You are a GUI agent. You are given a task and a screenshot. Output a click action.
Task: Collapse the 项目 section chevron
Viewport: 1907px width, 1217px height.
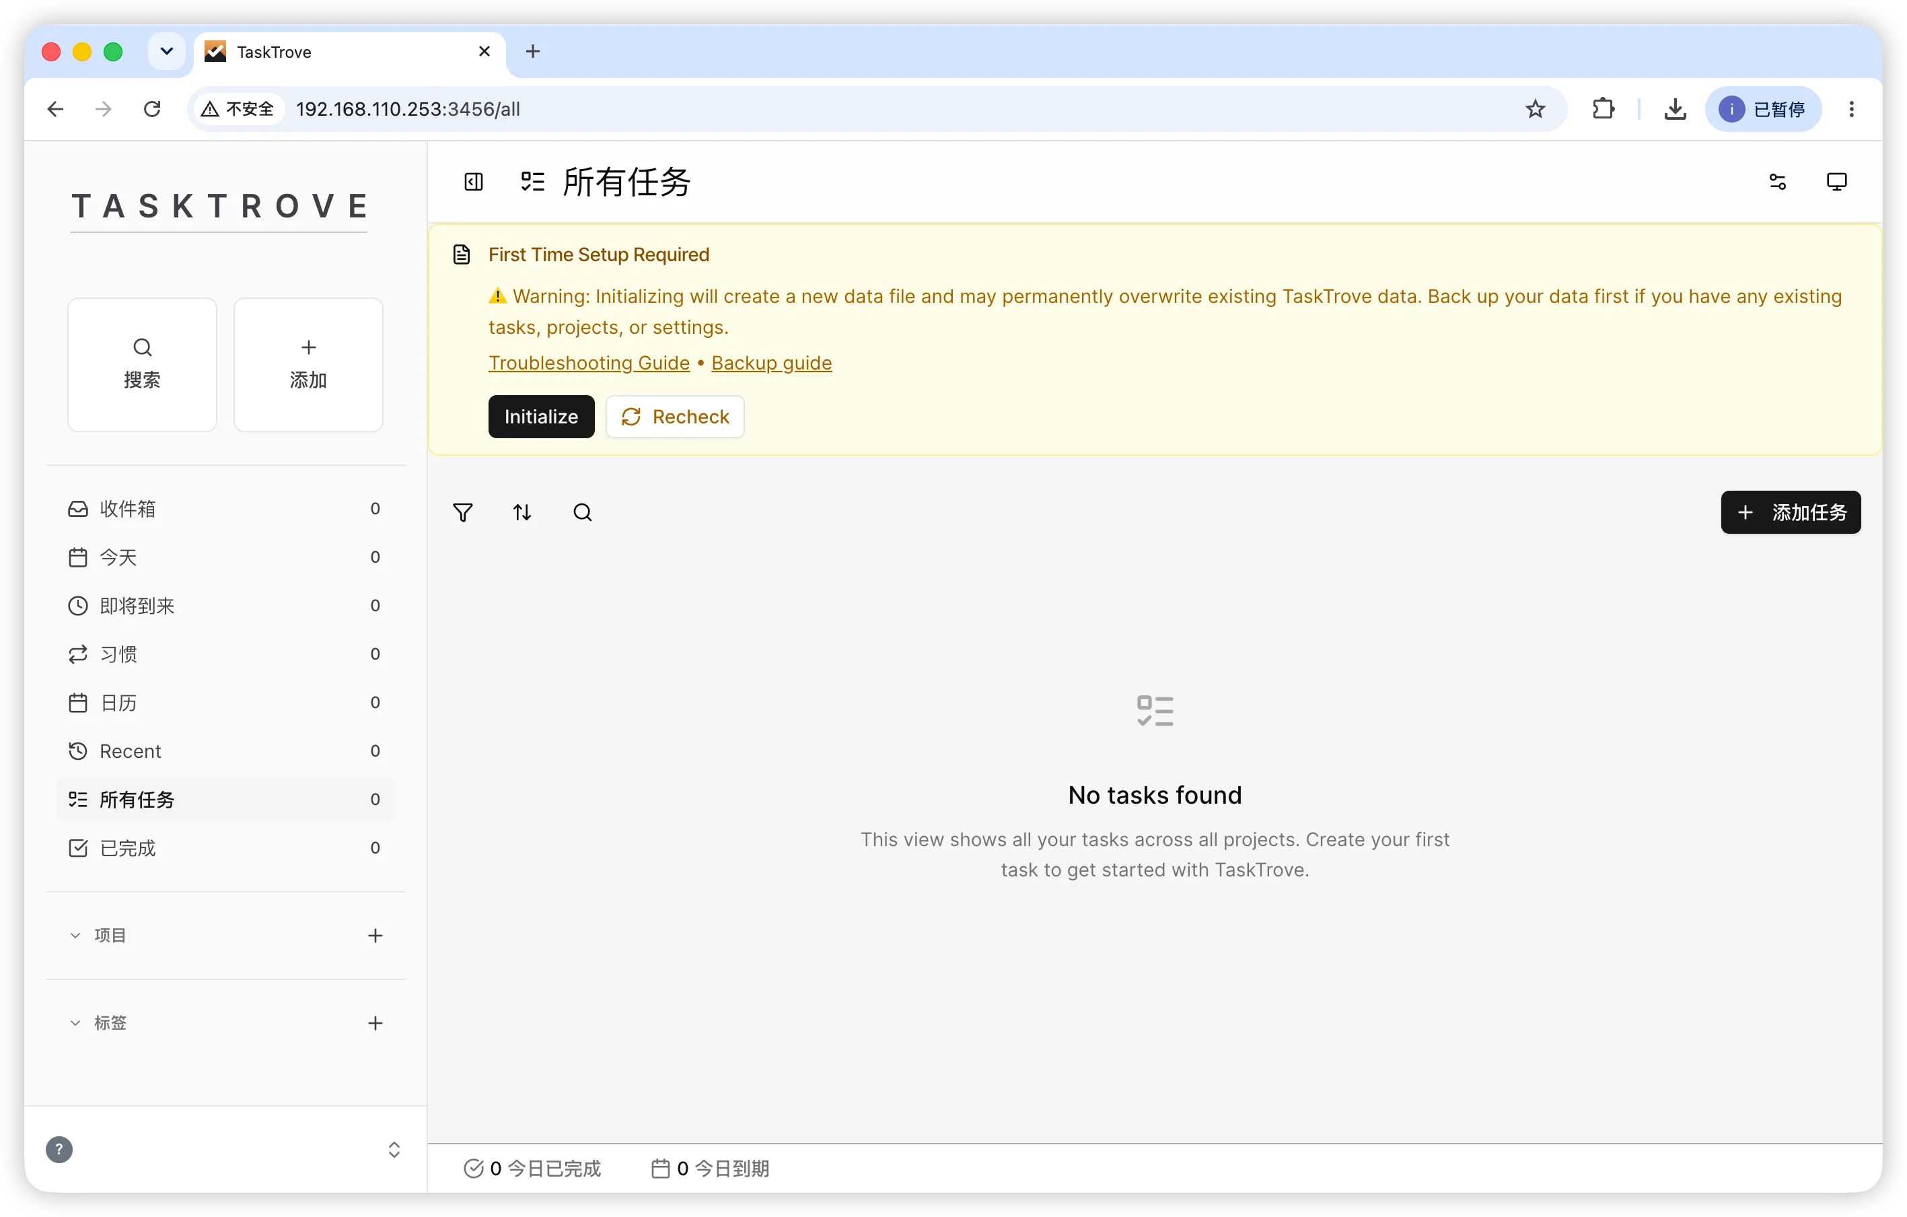pyautogui.click(x=75, y=936)
